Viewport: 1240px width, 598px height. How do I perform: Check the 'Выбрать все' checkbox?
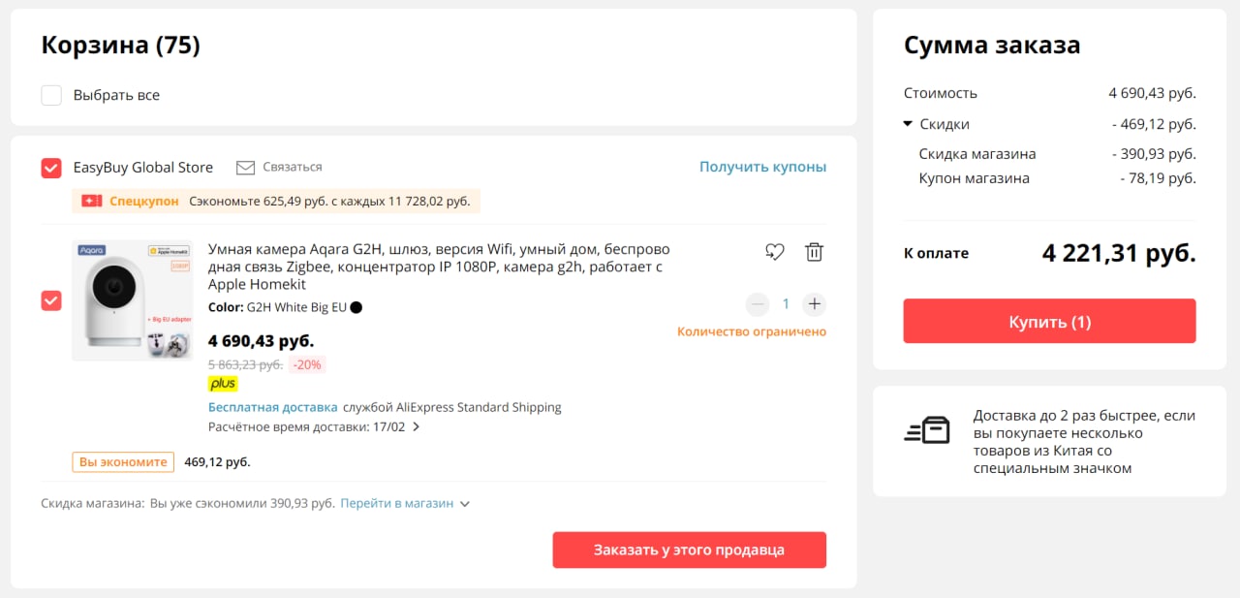click(x=51, y=95)
